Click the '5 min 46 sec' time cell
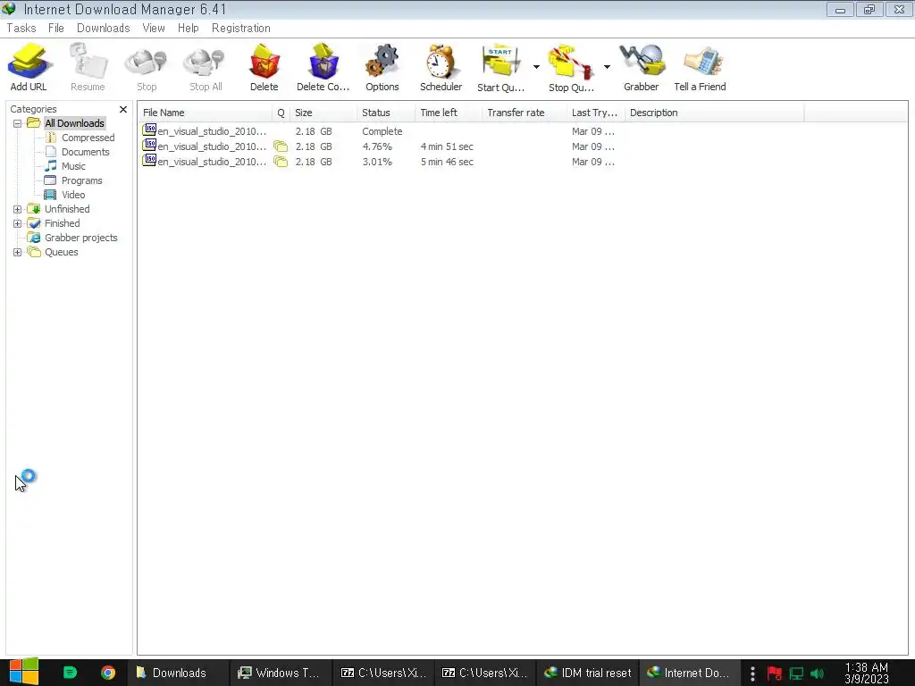 click(447, 162)
